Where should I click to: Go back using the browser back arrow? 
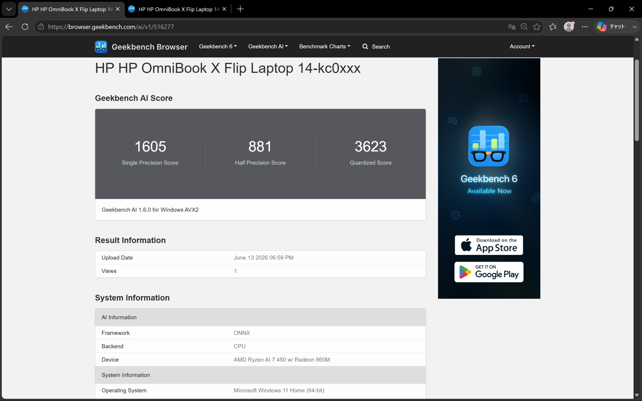click(9, 27)
